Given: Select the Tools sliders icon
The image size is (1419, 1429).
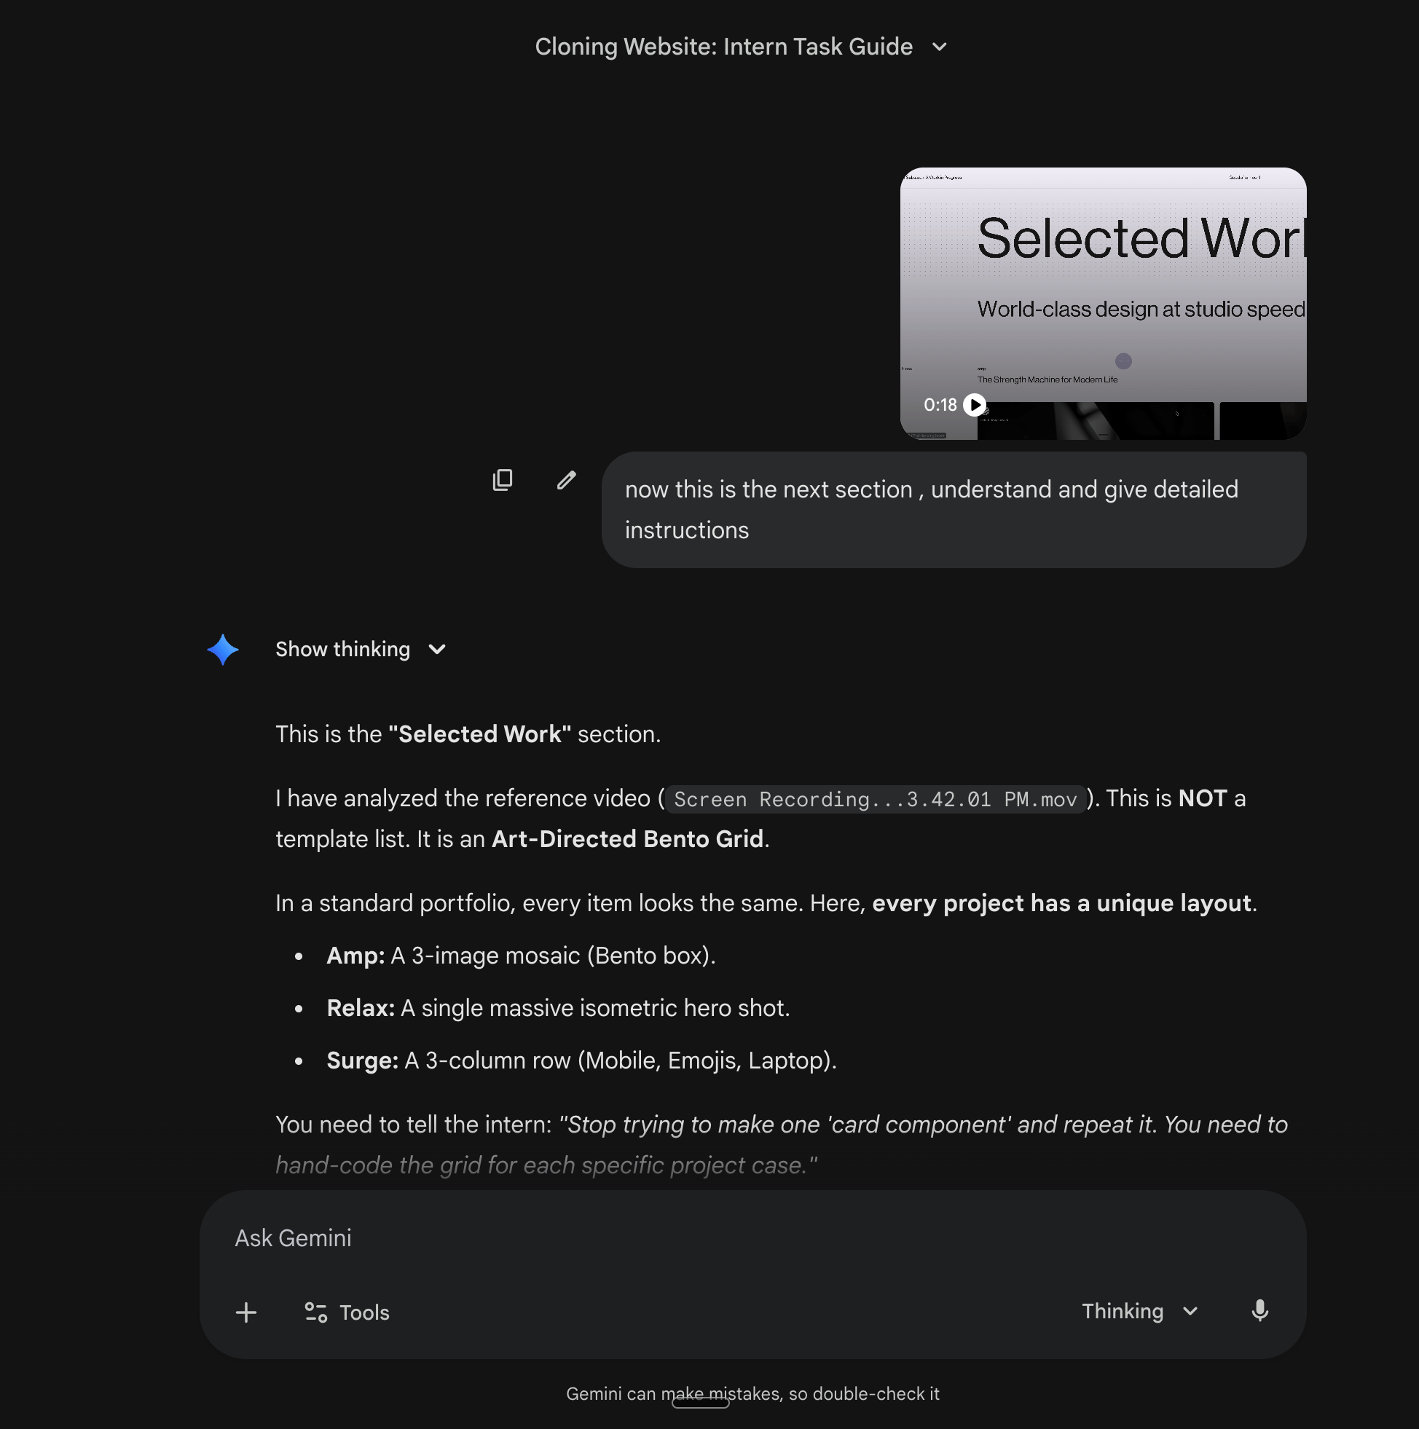Looking at the screenshot, I should 315,1313.
